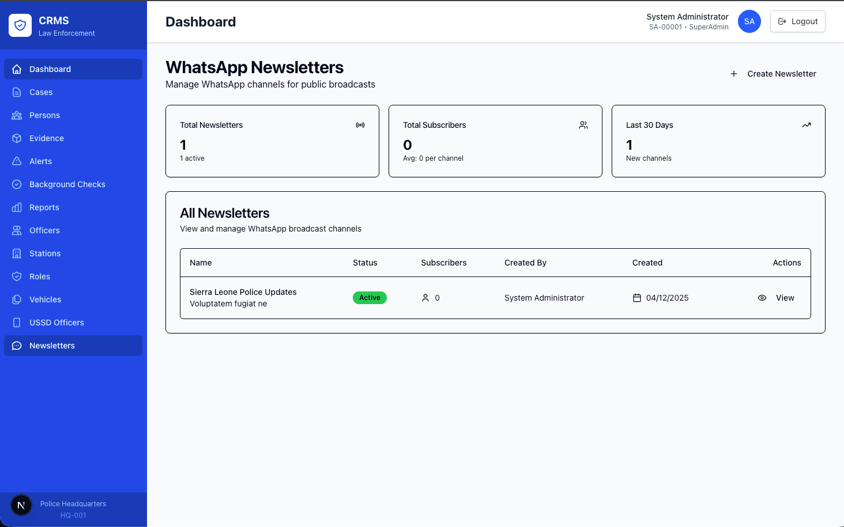Click the Persons group icon
The height and width of the screenshot is (527, 844).
[17, 115]
